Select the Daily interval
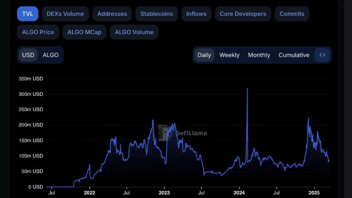This screenshot has width=352, height=198. click(204, 55)
